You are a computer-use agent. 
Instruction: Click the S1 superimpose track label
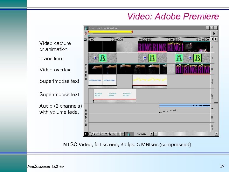point(212,82)
